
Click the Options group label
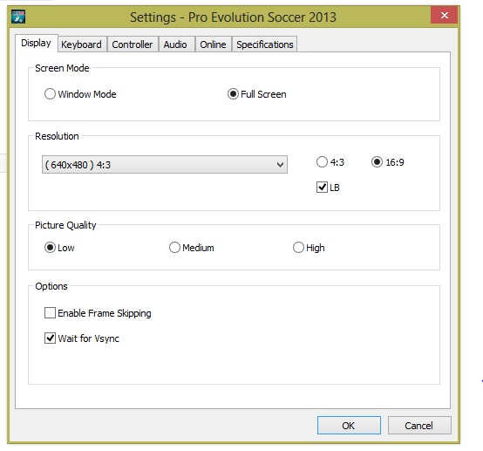click(51, 286)
